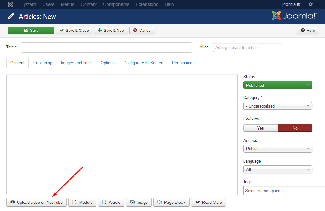Switch to the Publishing tab
This screenshot has height=211, width=325.
pyautogui.click(x=43, y=63)
